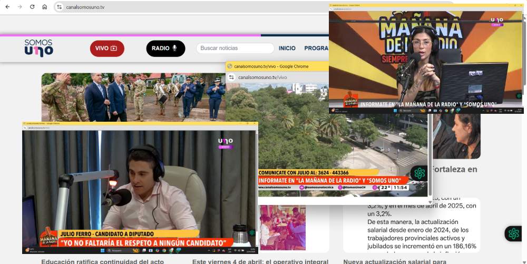The height and width of the screenshot is (264, 527).
Task: Open the classroom photo article thumbnail
Action: [282, 228]
